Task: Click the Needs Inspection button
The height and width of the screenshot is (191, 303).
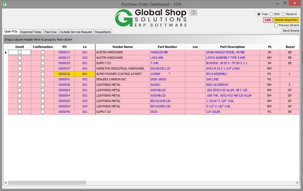Action: 286,20
